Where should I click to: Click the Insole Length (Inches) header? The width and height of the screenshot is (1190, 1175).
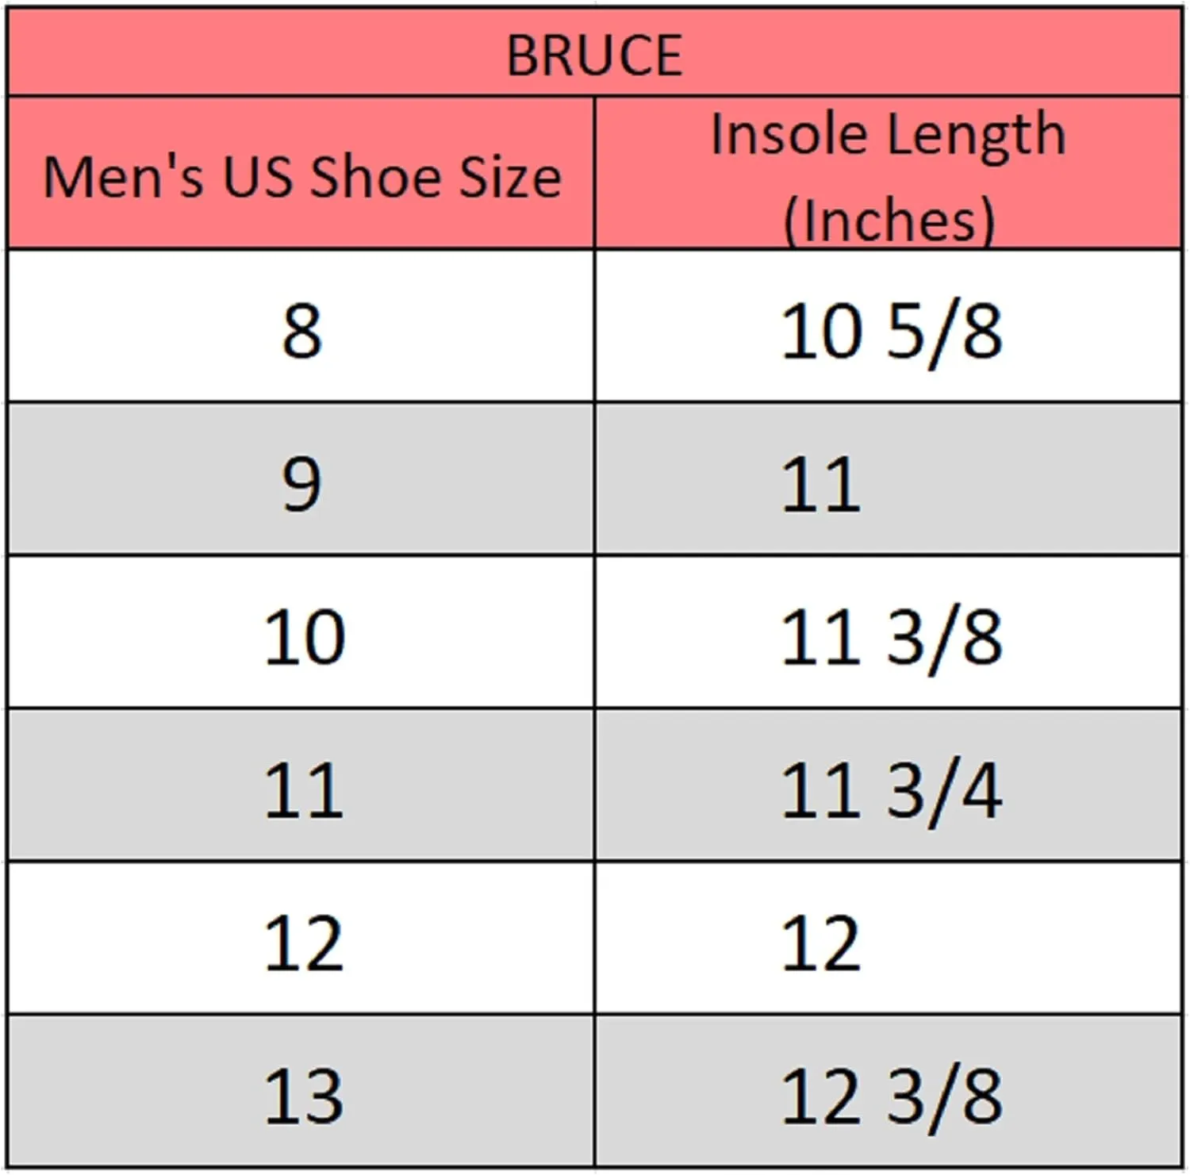click(x=889, y=173)
